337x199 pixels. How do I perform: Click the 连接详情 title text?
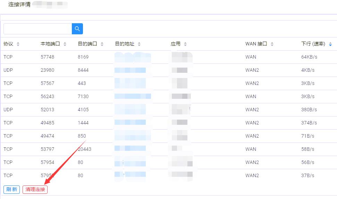[19, 5]
